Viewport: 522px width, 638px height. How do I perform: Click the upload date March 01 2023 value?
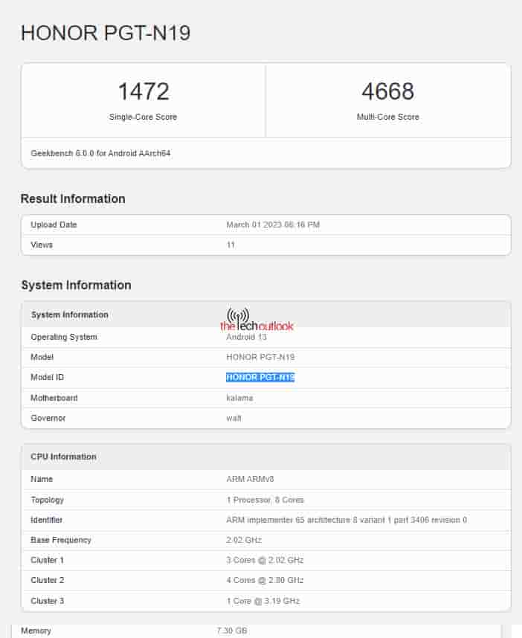pos(273,225)
